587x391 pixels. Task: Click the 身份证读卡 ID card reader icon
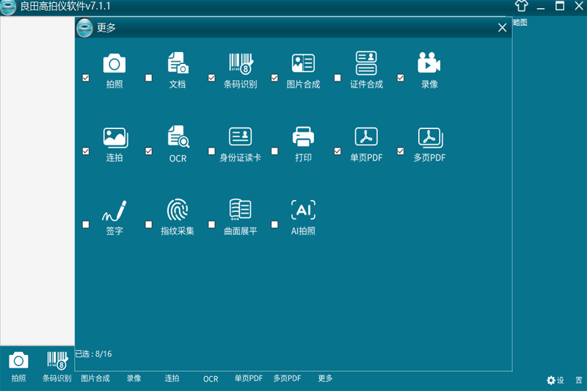[241, 136]
